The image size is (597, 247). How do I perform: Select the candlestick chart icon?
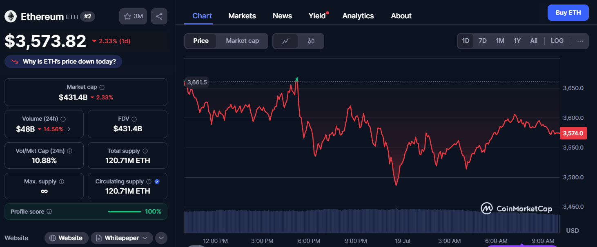point(311,41)
